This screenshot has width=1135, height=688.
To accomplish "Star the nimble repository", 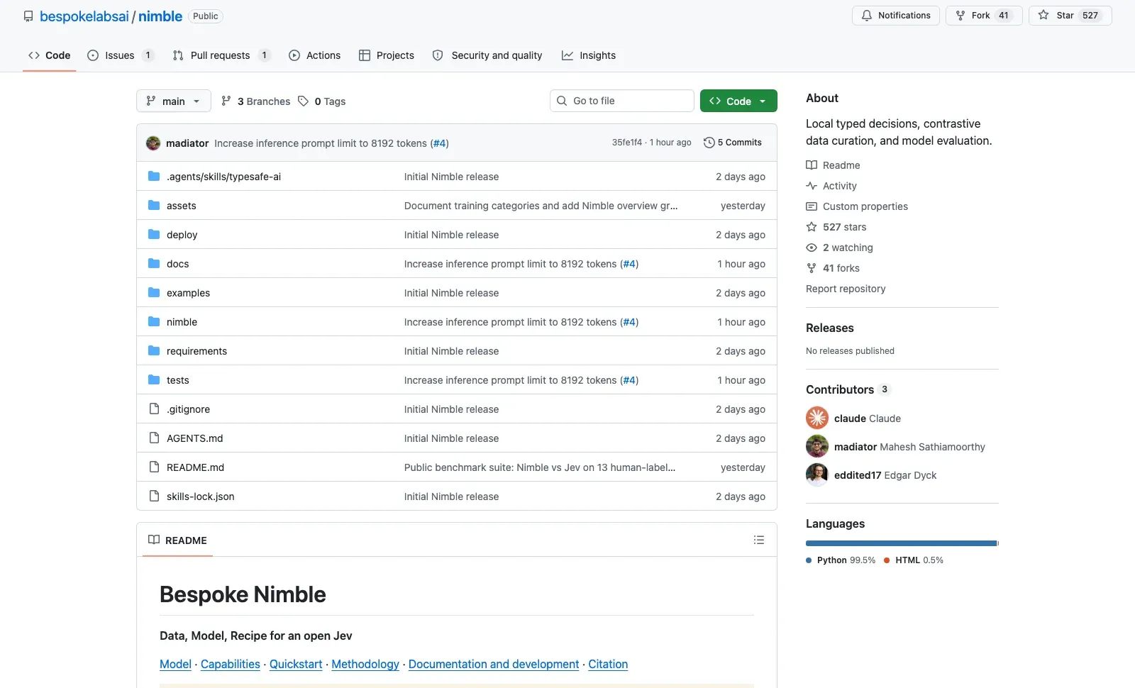I will point(1070,16).
